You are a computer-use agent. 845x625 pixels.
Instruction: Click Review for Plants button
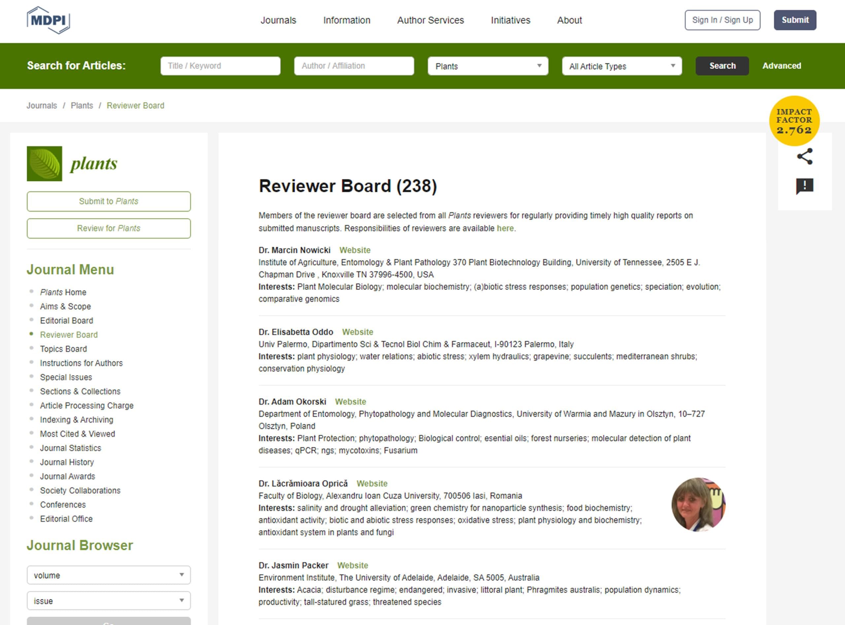click(x=109, y=229)
